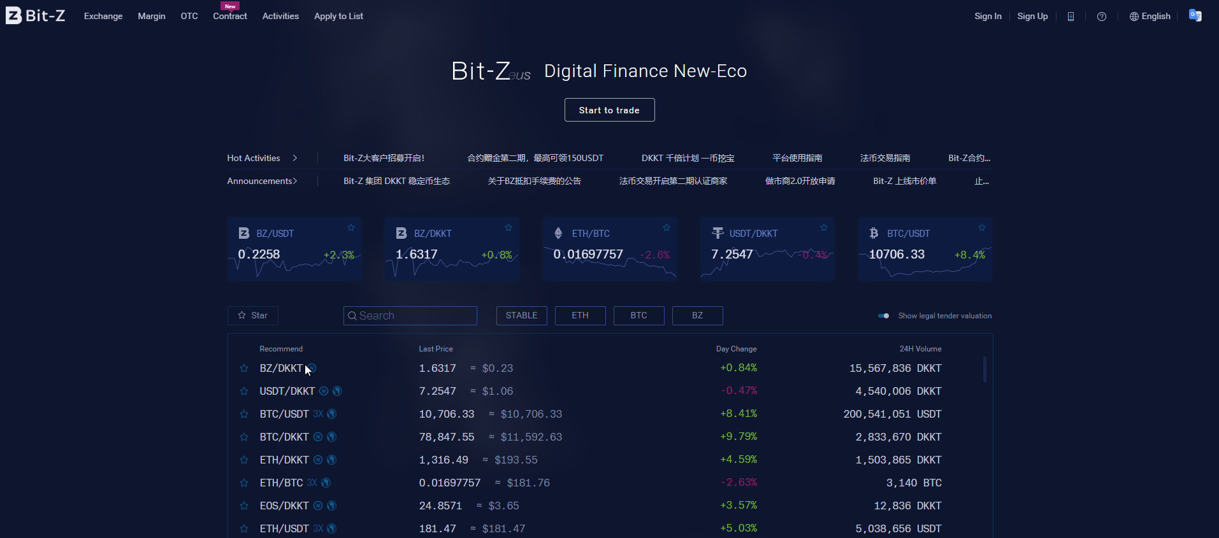1219x538 pixels.
Task: Switch to the BTC market tab
Action: pyautogui.click(x=639, y=316)
